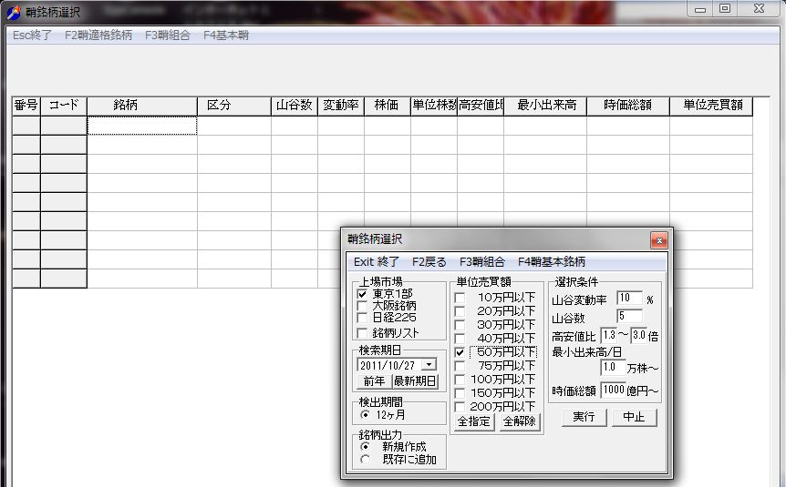Click the 単位売買額 column header
The height and width of the screenshot is (487, 786).
click(711, 107)
